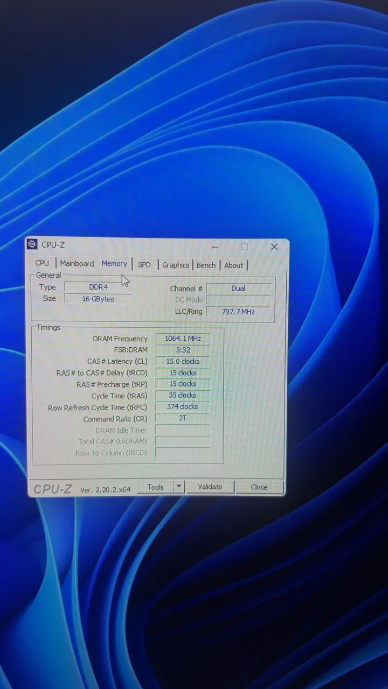Switch to the Mainboard tab
The width and height of the screenshot is (388, 689).
pos(77,263)
